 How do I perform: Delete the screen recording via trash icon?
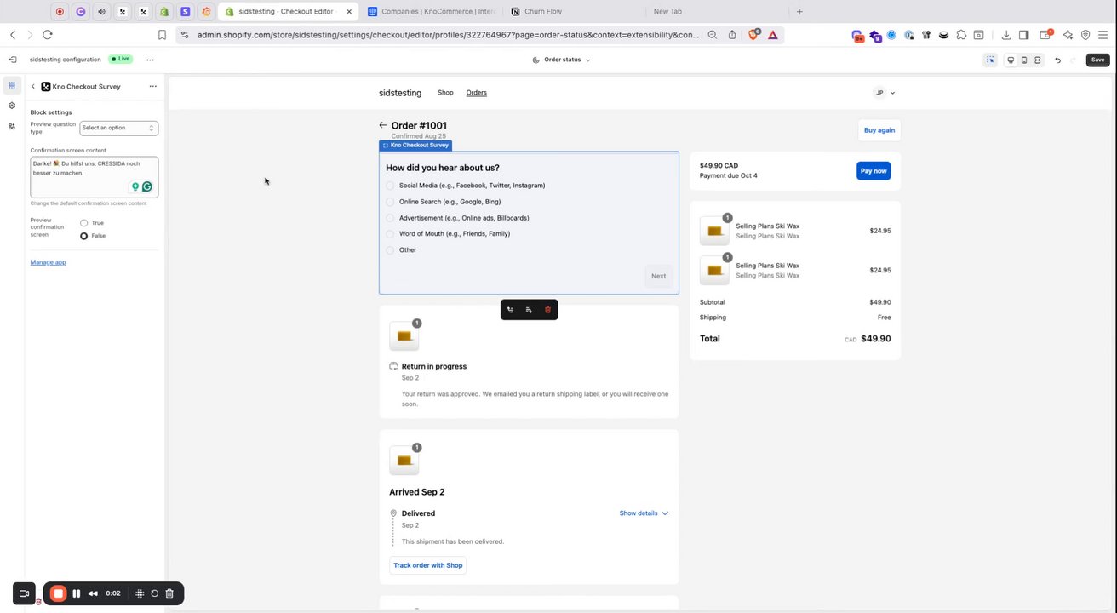click(x=169, y=593)
